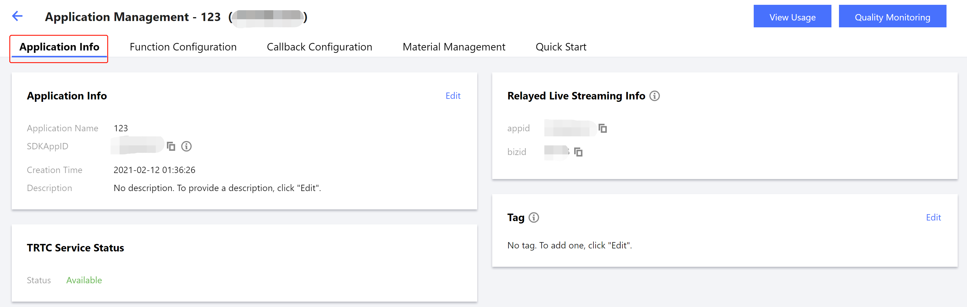Open the Quick Start tab
The height and width of the screenshot is (307, 967).
[560, 47]
